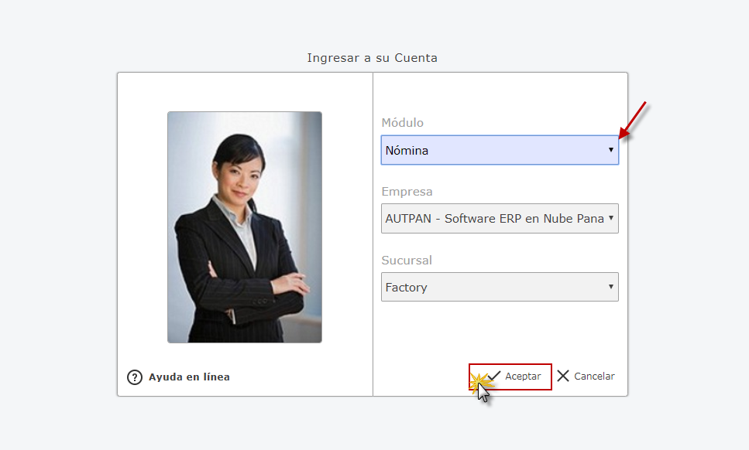749x450 pixels.
Task: Open the Ayuda en línea link
Action: point(189,377)
